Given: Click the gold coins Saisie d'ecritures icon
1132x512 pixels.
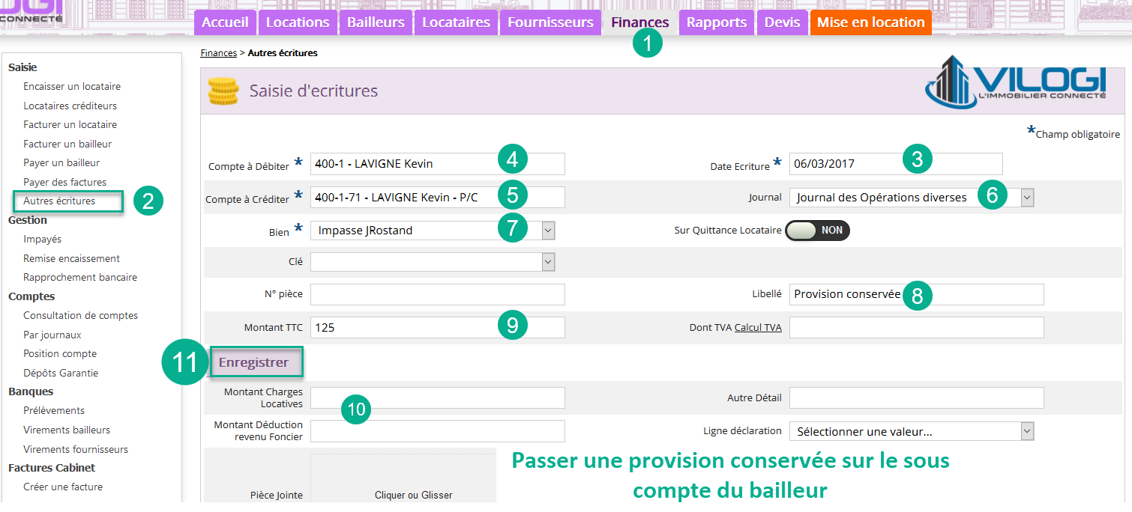Looking at the screenshot, I should 223,91.
